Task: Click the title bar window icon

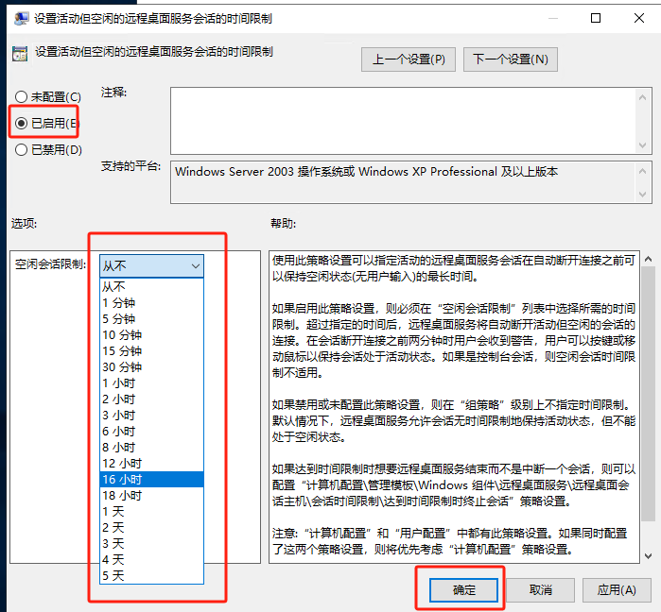Action: pyautogui.click(x=19, y=18)
